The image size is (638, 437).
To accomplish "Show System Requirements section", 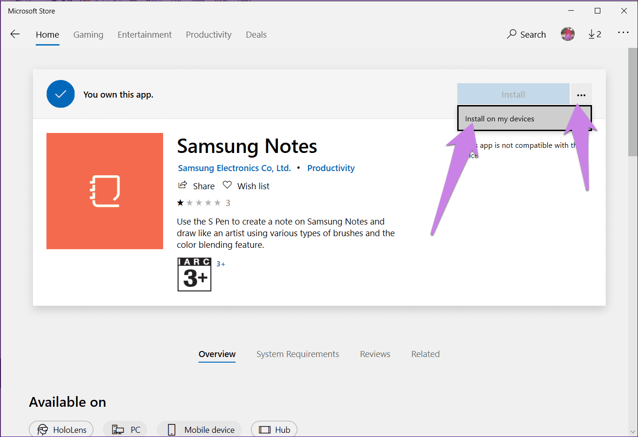I will click(298, 354).
